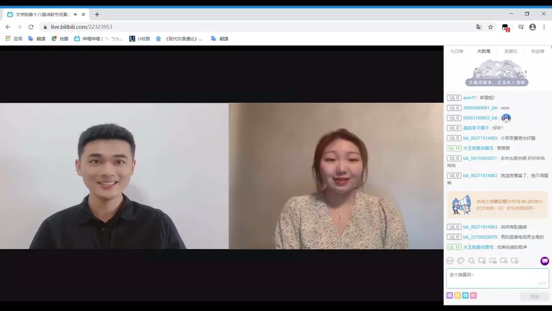
Task: Focus the danmaku message input box
Action: (497, 278)
